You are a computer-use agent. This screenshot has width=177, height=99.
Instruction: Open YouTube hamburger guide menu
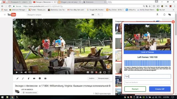tap(5, 15)
